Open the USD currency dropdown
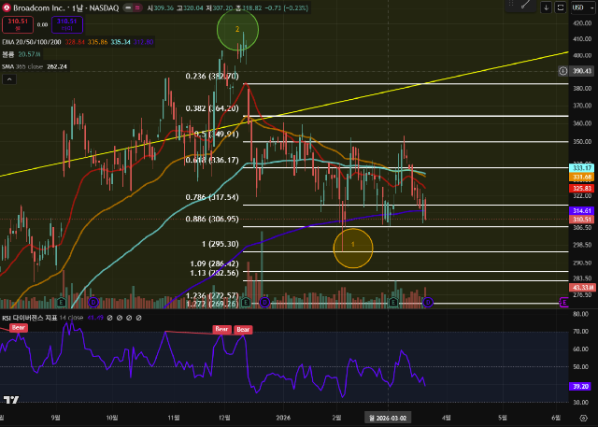Viewport: 598px width, 427px height. (582, 7)
